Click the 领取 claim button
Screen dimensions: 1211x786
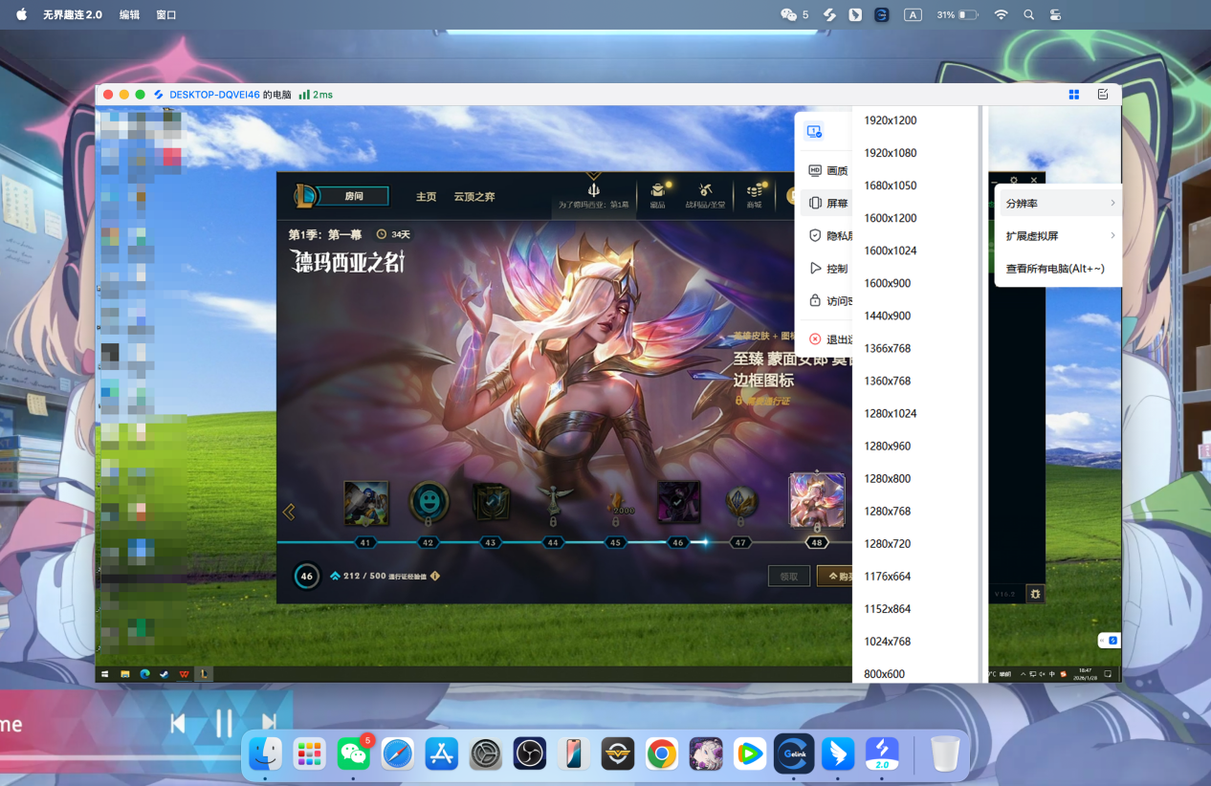pyautogui.click(x=789, y=576)
